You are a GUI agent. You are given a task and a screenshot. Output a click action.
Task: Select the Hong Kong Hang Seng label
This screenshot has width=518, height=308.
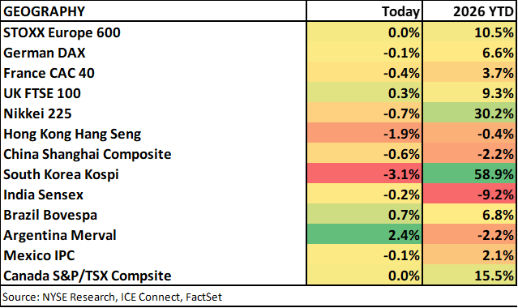click(72, 134)
